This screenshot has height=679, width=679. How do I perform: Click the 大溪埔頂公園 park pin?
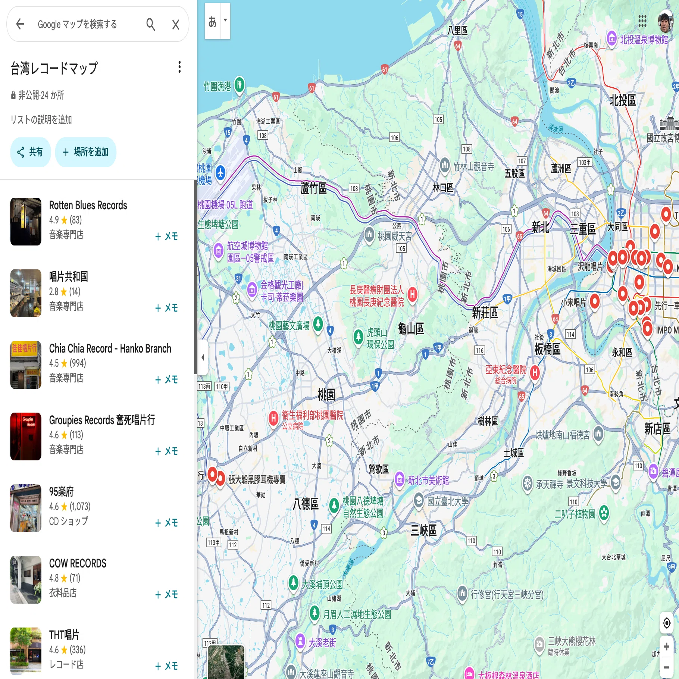(x=294, y=583)
